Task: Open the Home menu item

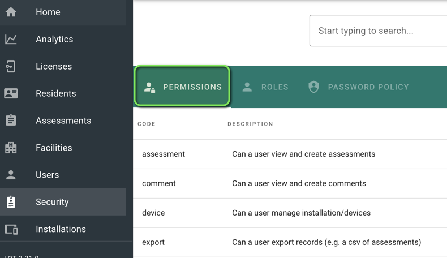Action: [x=63, y=12]
